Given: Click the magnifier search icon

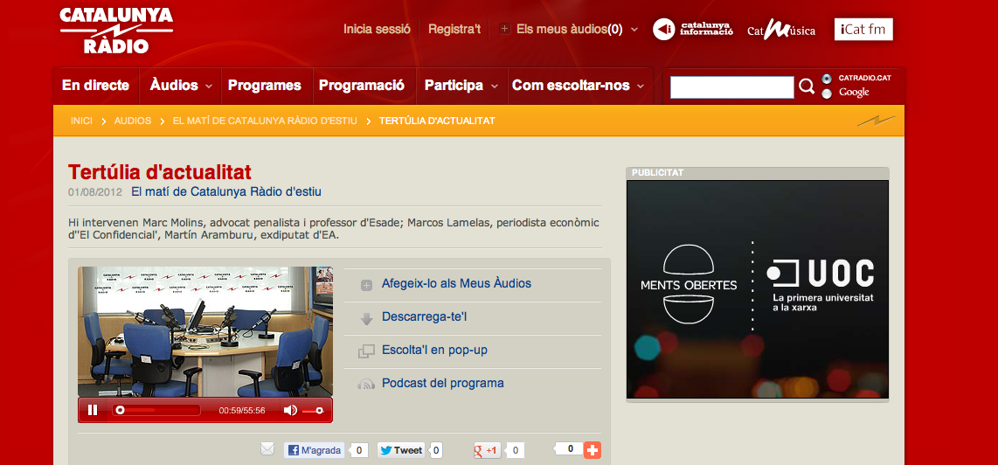Looking at the screenshot, I should [x=807, y=87].
